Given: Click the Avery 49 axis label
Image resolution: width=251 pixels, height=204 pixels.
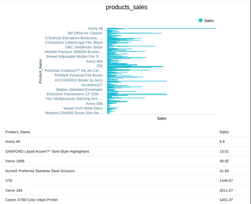Looking at the screenshot, I should click(95, 28).
